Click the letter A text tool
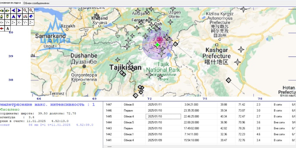This screenshot has height=148, width=296. coord(7,28)
